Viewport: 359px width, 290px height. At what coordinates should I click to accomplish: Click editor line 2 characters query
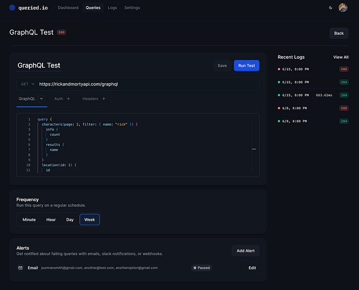coord(89,124)
